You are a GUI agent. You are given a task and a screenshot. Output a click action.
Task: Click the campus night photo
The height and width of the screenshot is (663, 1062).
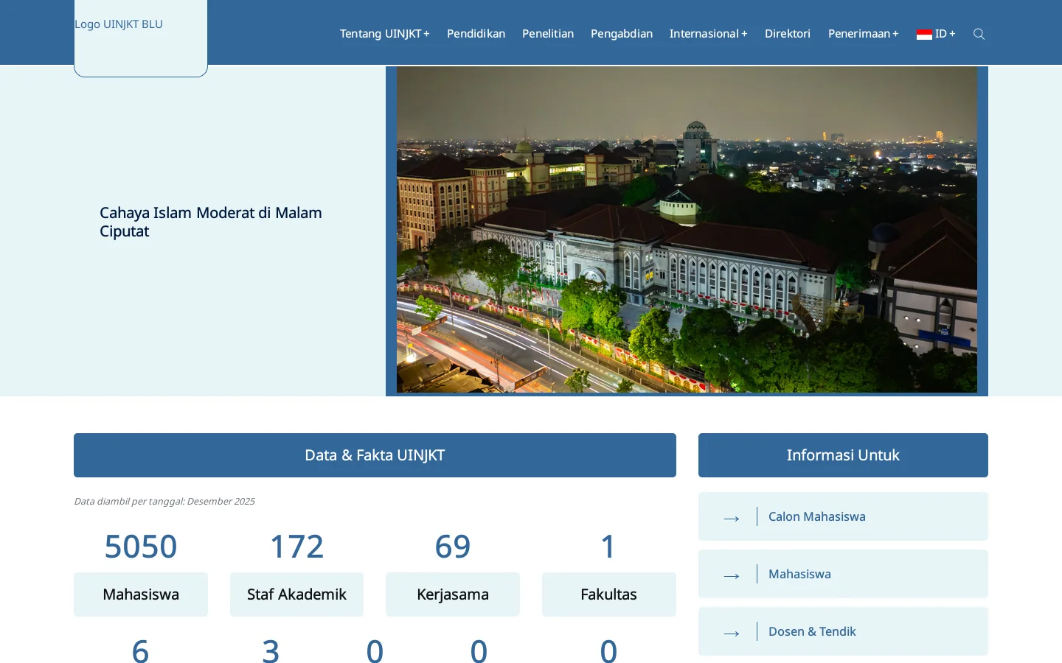click(x=687, y=230)
